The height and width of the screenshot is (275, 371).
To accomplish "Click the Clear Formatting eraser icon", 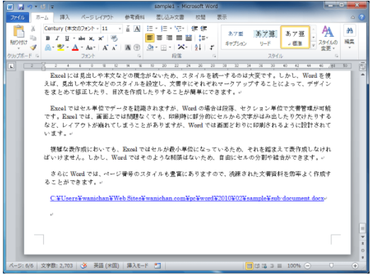I will (114, 38).
